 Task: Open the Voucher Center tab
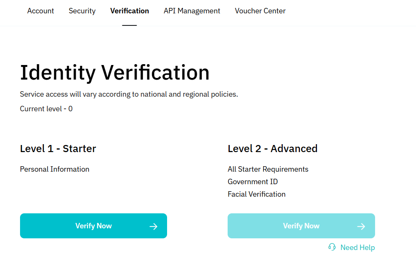pyautogui.click(x=260, y=11)
